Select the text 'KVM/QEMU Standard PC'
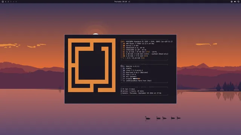The image size is (241, 135). coord(135,42)
